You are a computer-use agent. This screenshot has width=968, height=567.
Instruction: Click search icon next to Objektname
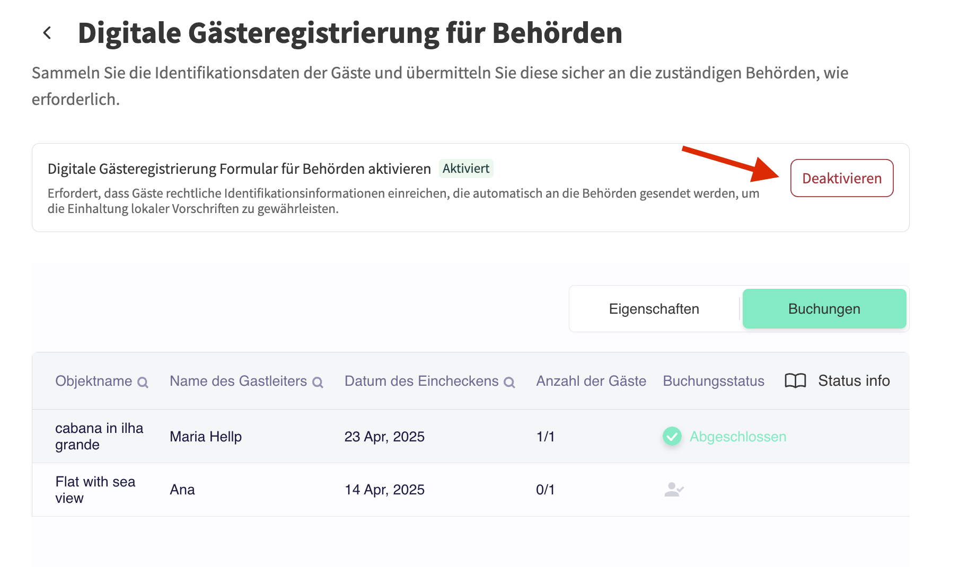(143, 382)
